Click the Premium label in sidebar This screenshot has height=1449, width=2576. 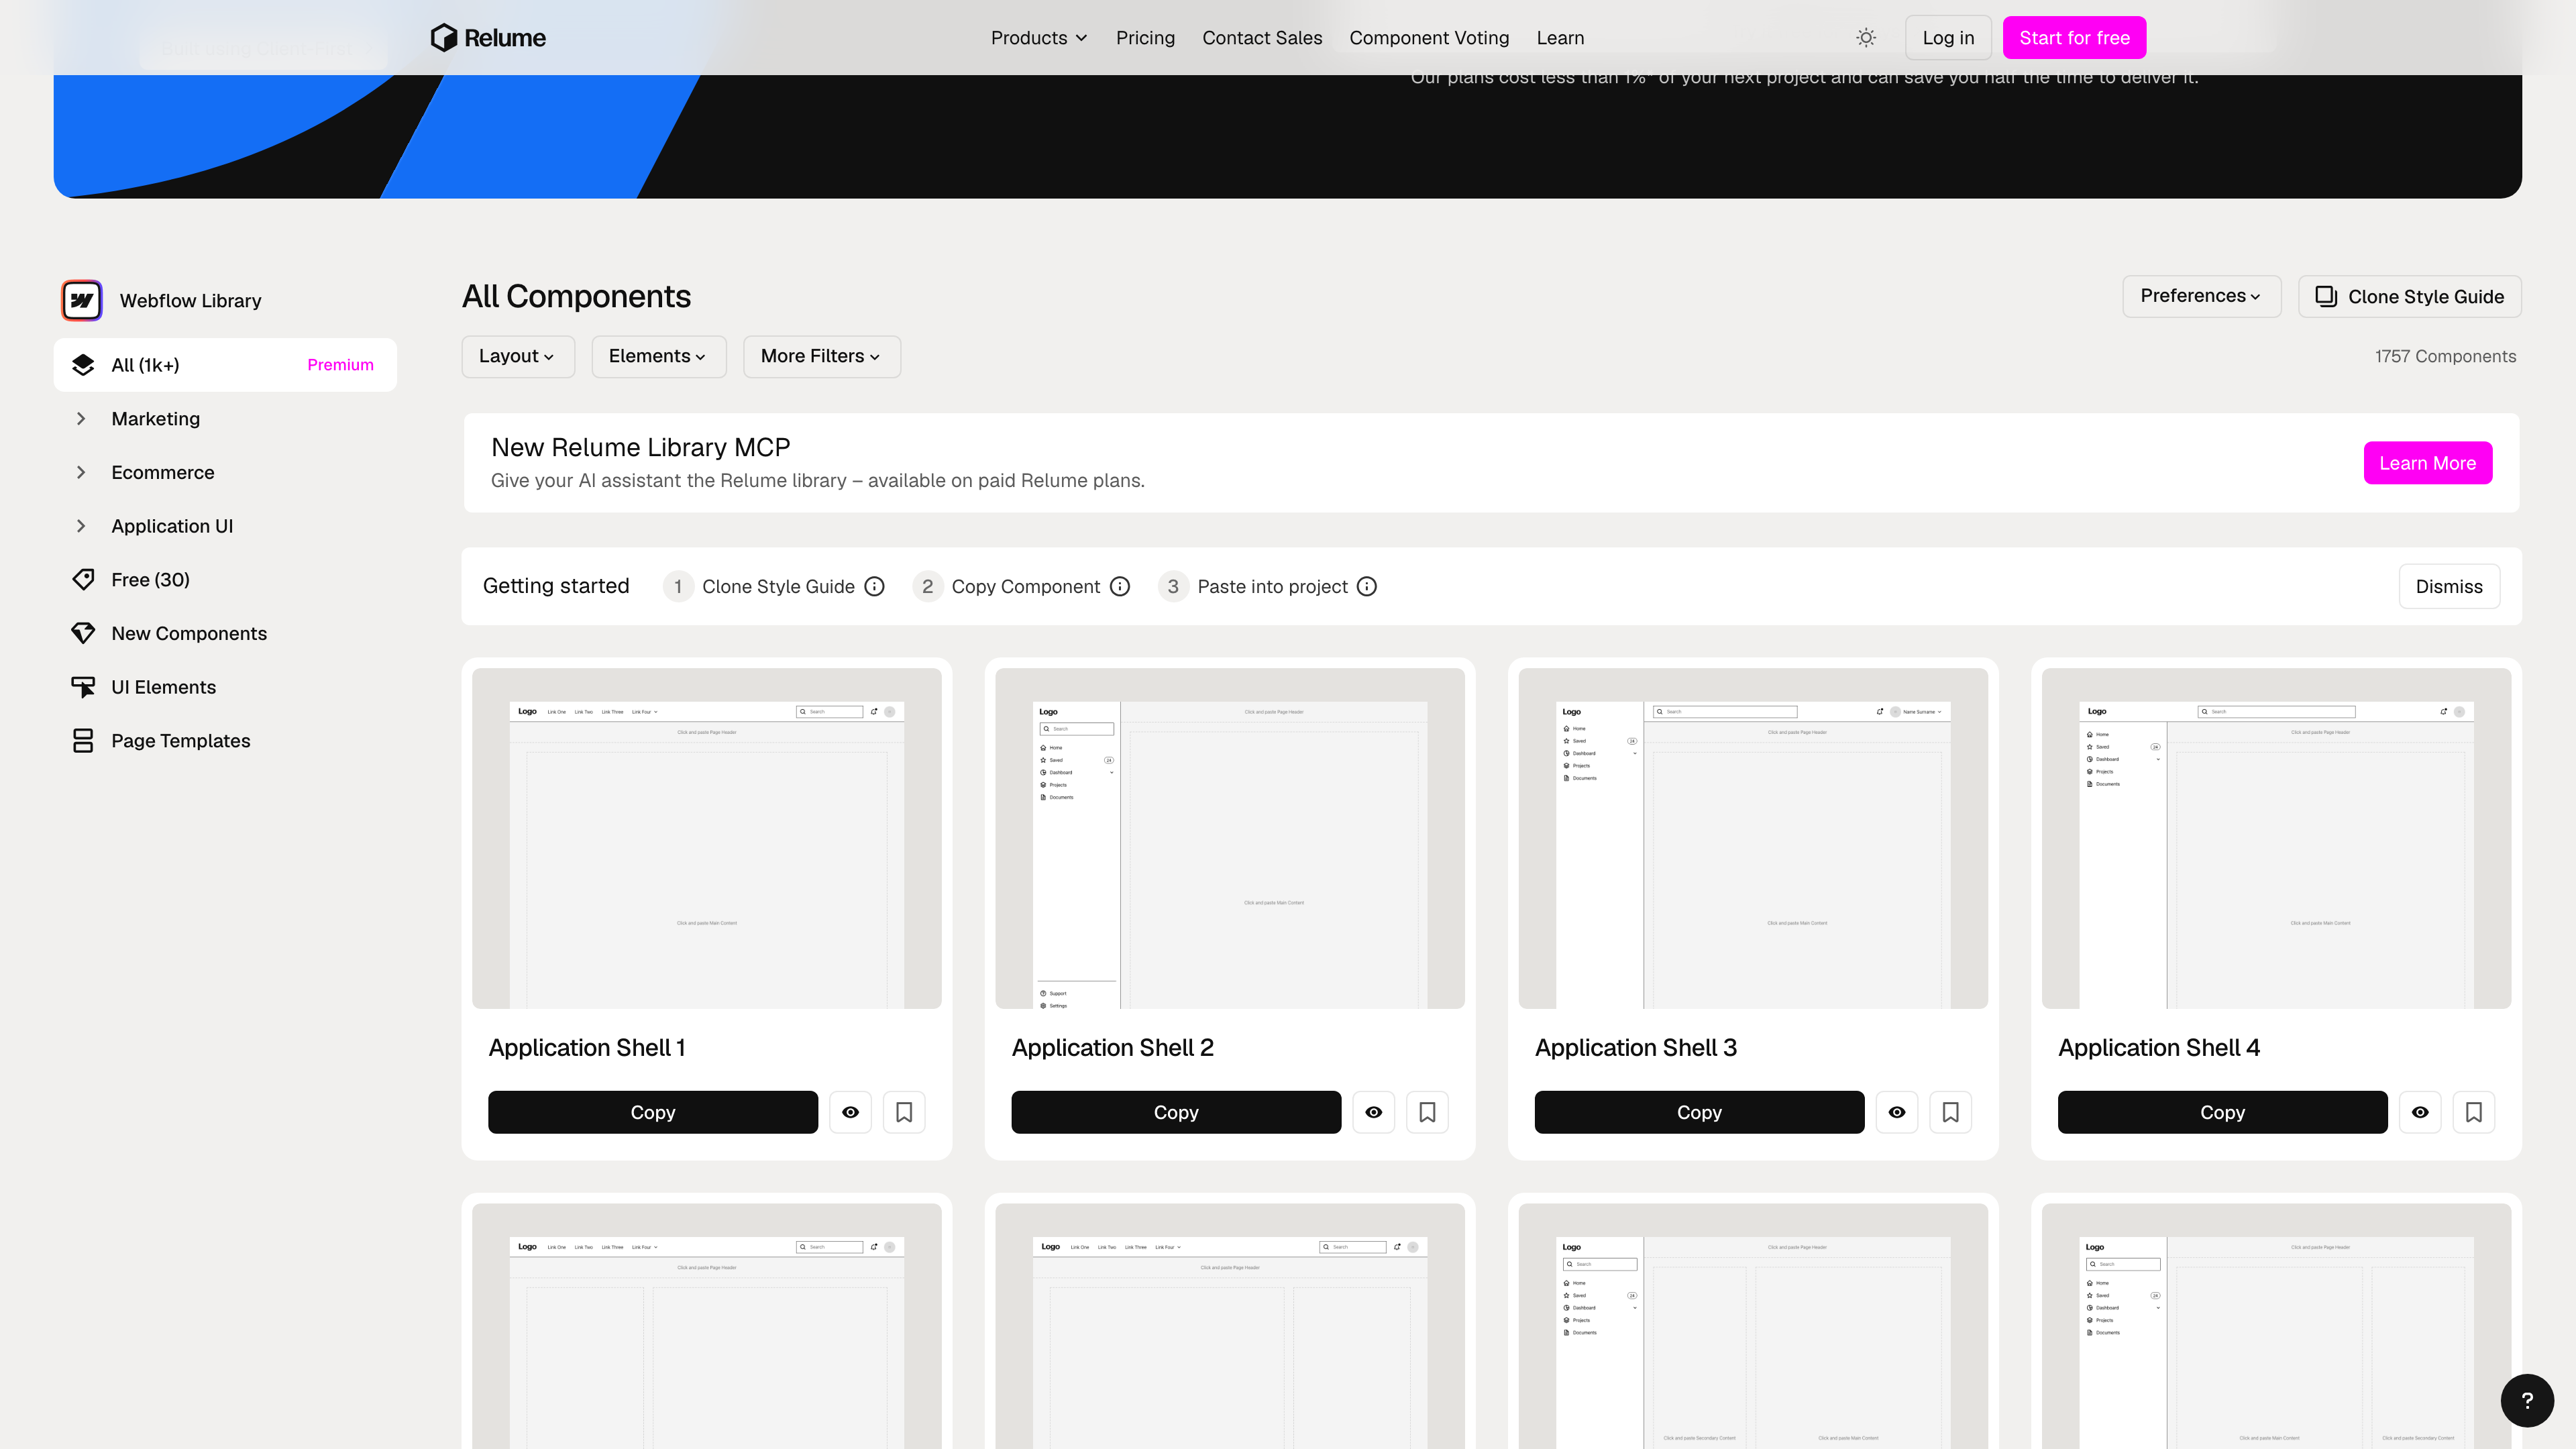tap(340, 365)
